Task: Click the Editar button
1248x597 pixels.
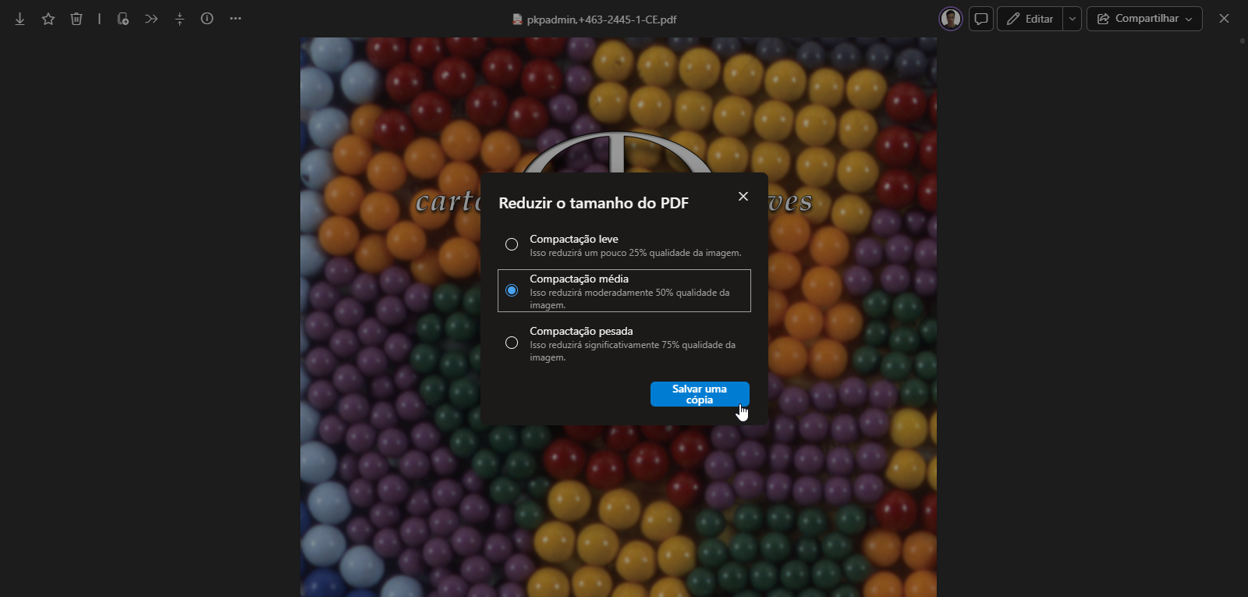Action: (1030, 19)
